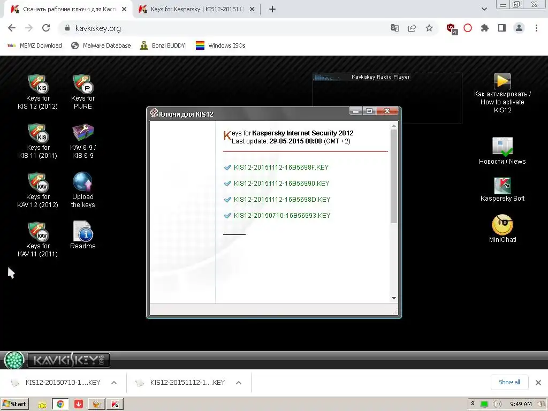Open the Новости / News icon
Image resolution: width=548 pixels, height=411 pixels.
click(x=502, y=151)
